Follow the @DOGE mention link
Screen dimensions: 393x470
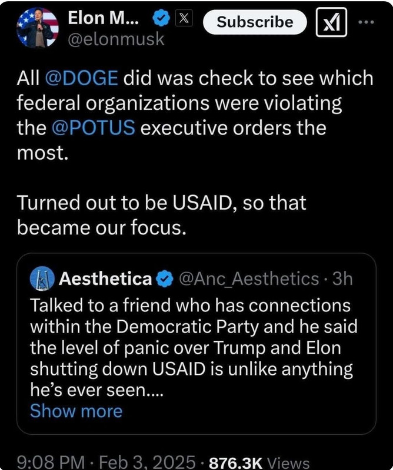[x=81, y=79]
